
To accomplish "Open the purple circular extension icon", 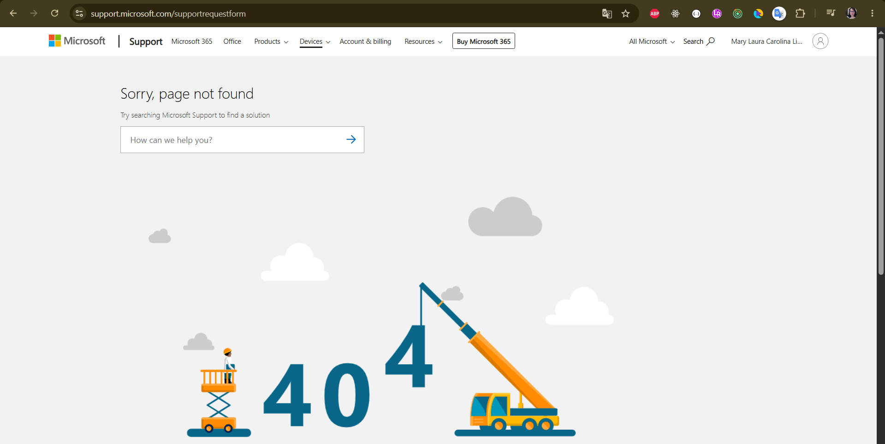I will pos(717,13).
